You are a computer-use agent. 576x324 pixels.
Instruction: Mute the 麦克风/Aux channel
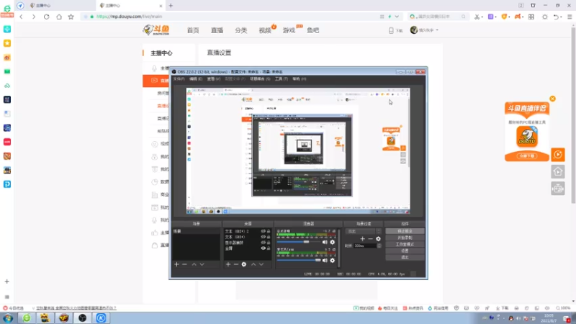[x=325, y=261]
